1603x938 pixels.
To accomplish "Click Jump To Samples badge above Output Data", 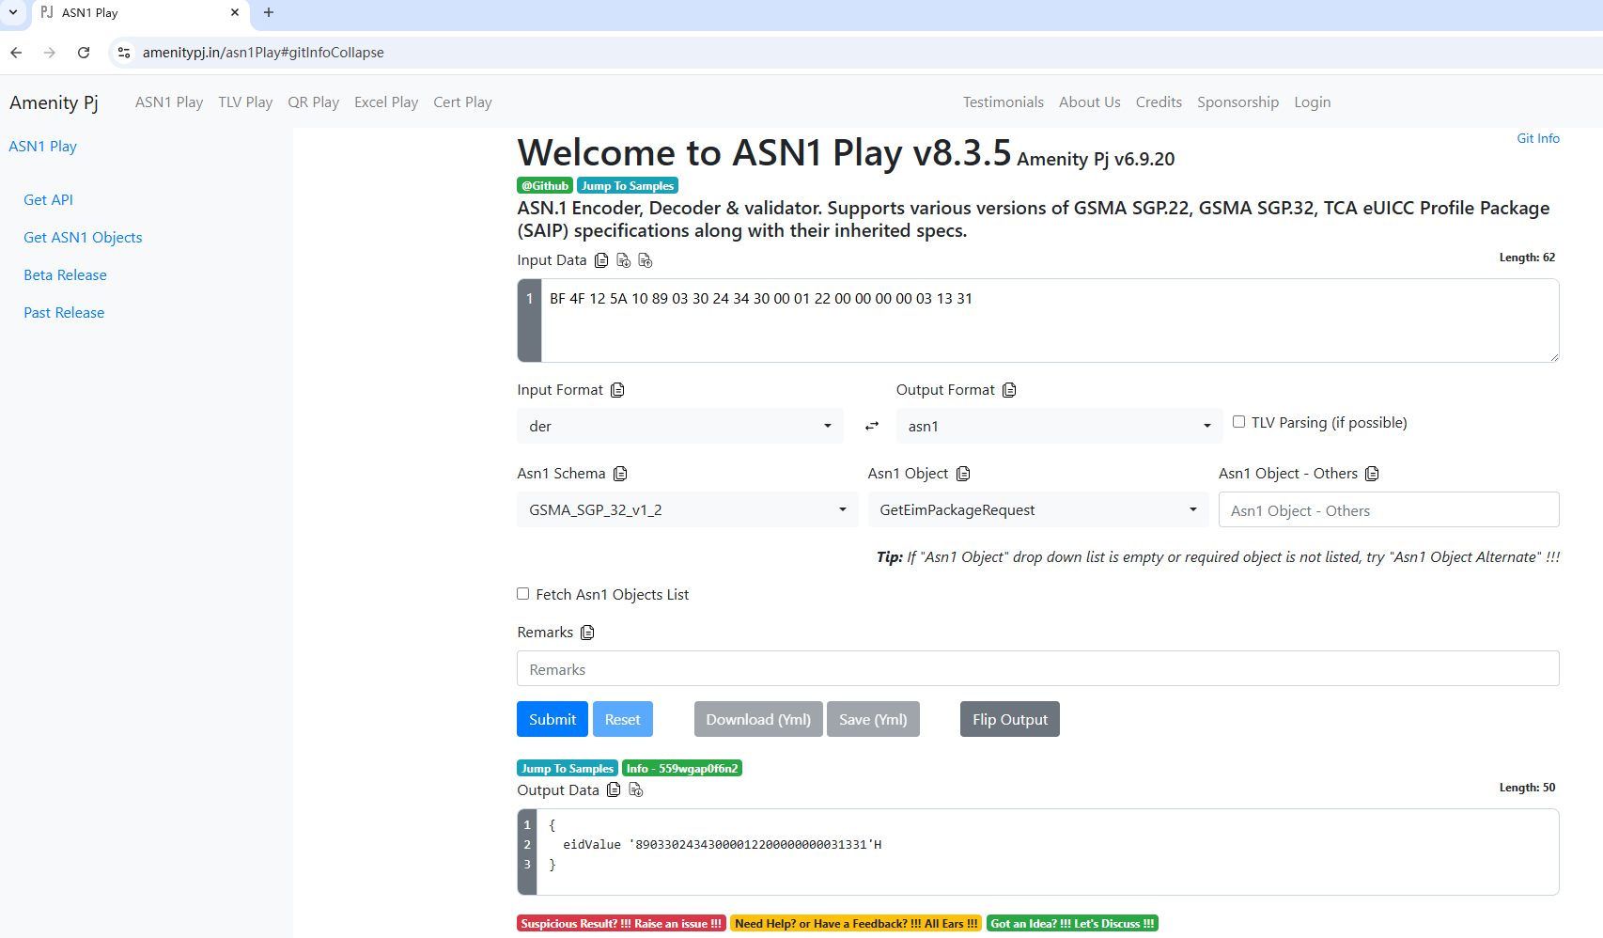I will pyautogui.click(x=568, y=769).
